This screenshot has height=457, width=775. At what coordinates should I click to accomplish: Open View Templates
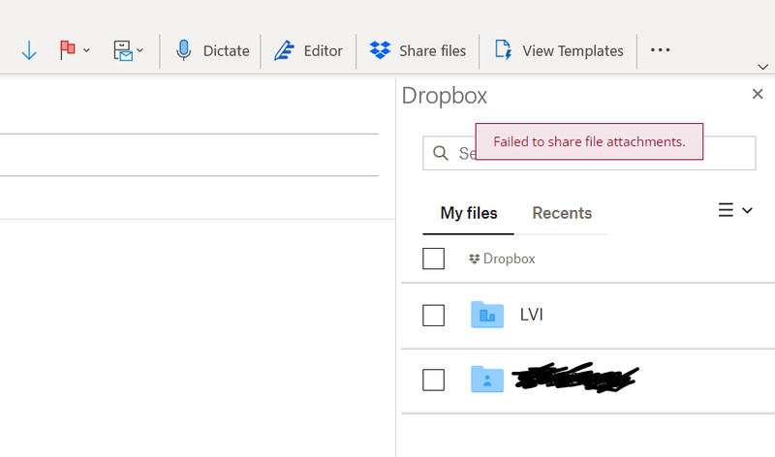[x=559, y=50]
